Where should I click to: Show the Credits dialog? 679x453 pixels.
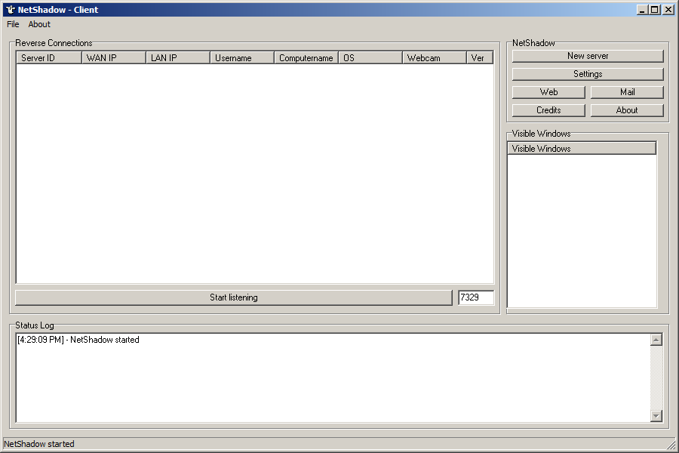pos(548,110)
